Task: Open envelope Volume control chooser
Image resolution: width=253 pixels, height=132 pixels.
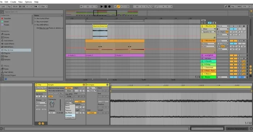Action: pos(91,91)
